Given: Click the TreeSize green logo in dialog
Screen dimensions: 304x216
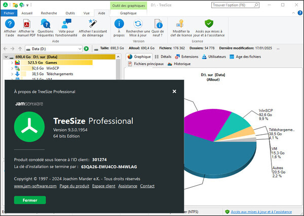Looking at the screenshot, I should [x=29, y=127].
